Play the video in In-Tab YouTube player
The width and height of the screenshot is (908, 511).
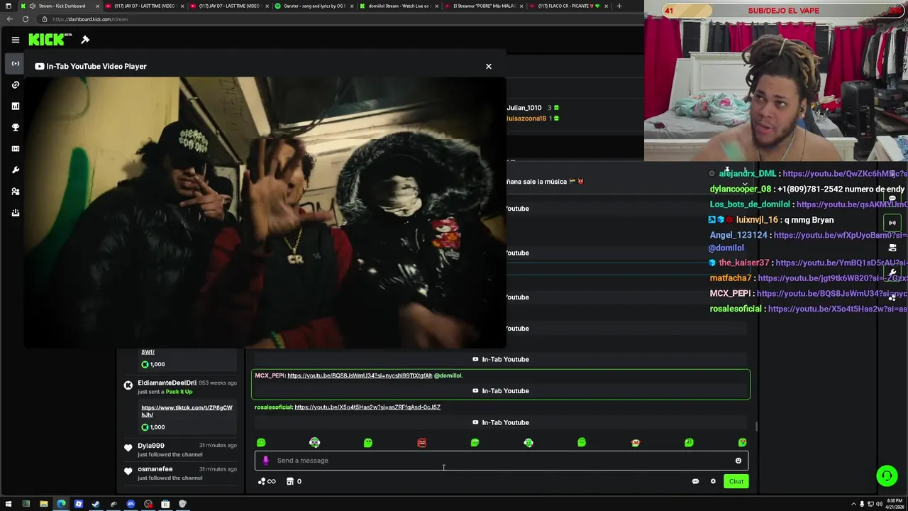[265, 212]
